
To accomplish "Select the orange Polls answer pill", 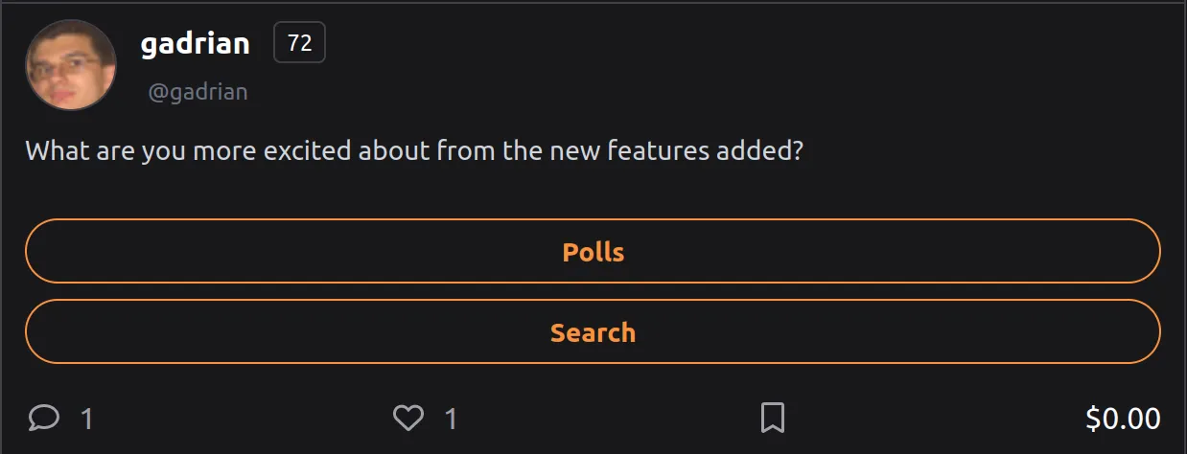I will pyautogui.click(x=593, y=251).
